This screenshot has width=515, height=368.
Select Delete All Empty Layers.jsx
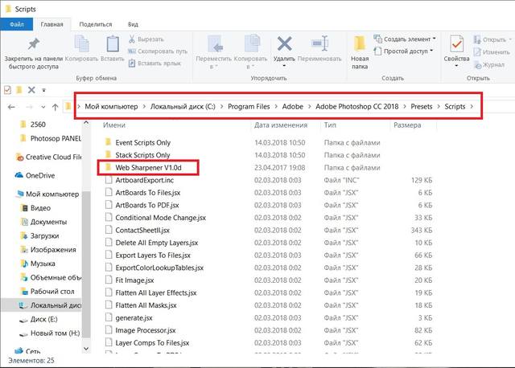157,243
